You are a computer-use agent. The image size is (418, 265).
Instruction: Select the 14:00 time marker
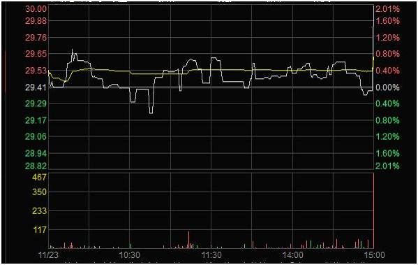click(292, 255)
